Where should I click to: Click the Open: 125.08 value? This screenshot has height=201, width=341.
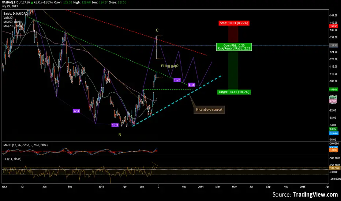point(63,3)
